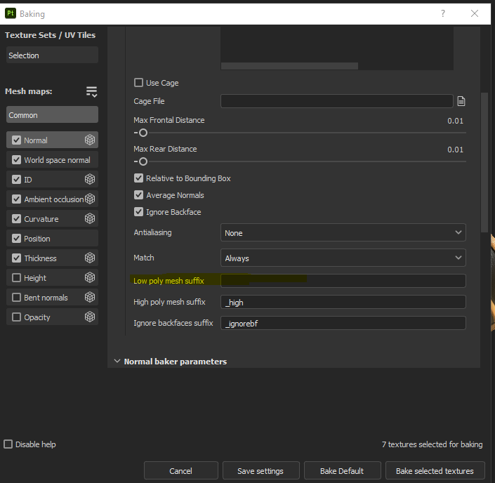Enable the Height mesh map checkbox

tap(17, 278)
